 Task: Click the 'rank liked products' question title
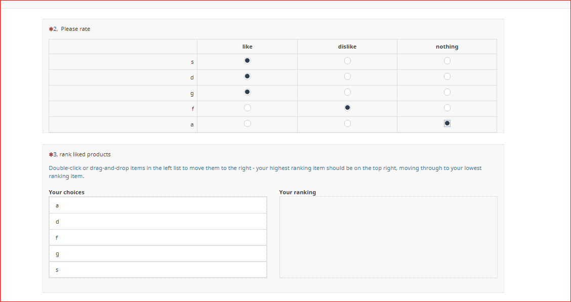click(85, 154)
